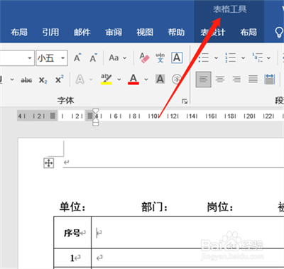Apply multilevel list formatting
This screenshot has width=284, height=269.
tap(258, 57)
